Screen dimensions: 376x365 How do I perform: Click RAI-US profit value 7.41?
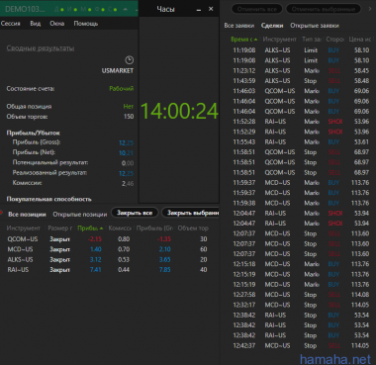(x=96, y=270)
